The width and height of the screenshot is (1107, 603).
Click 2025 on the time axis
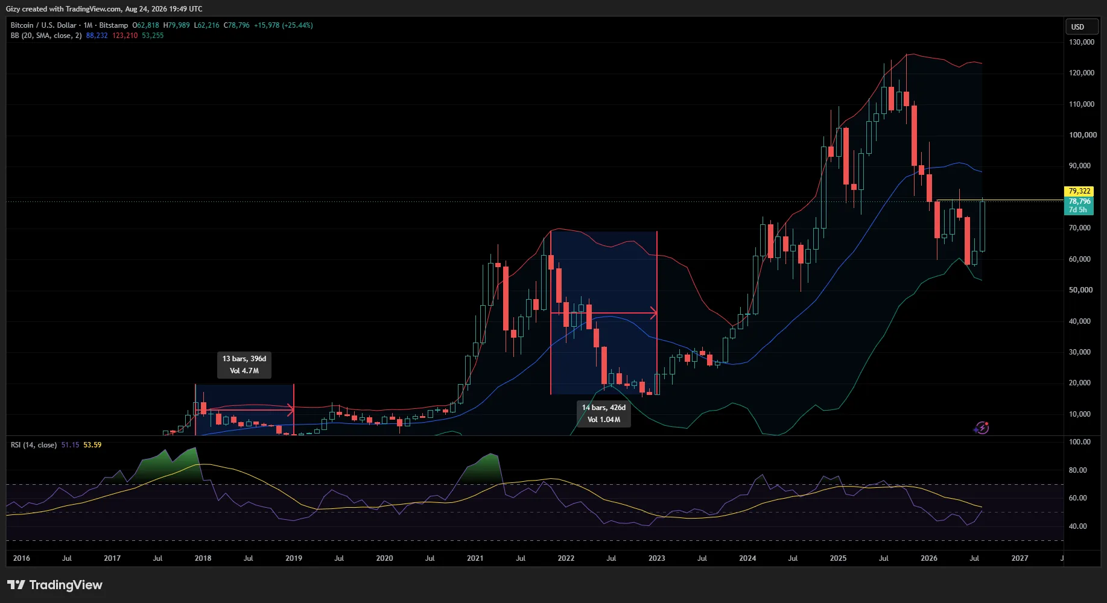click(839, 558)
